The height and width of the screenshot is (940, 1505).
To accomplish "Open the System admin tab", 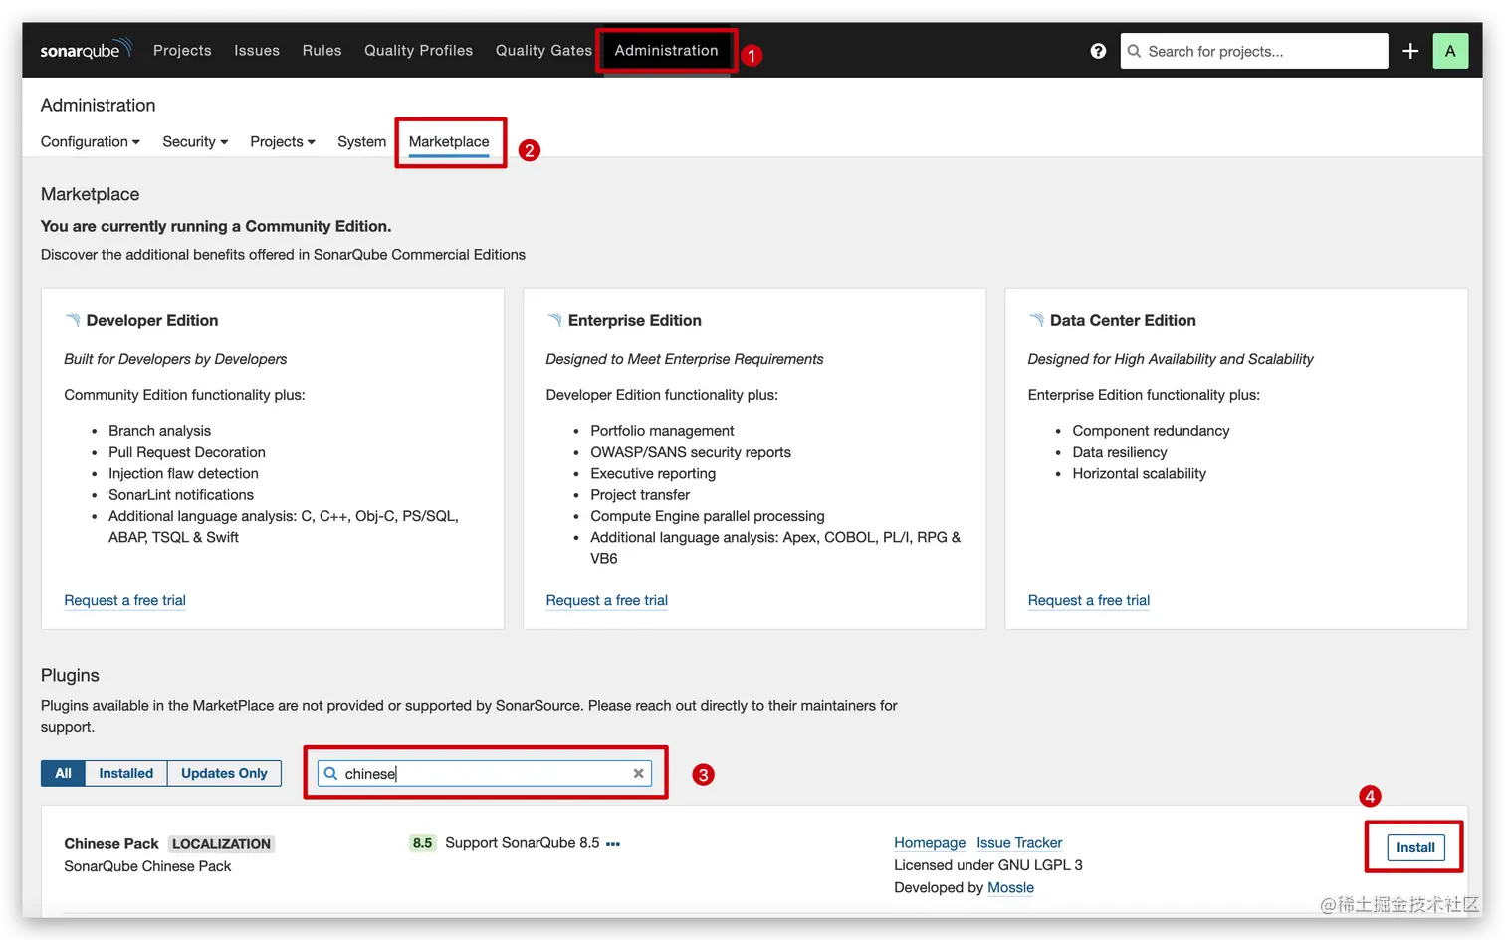I will tap(361, 141).
